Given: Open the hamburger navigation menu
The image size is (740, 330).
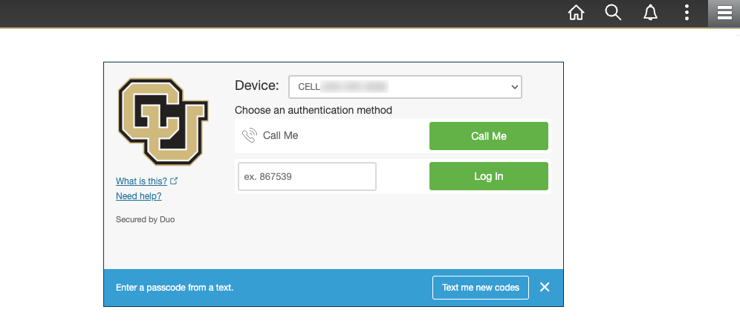Looking at the screenshot, I should click(x=724, y=13).
